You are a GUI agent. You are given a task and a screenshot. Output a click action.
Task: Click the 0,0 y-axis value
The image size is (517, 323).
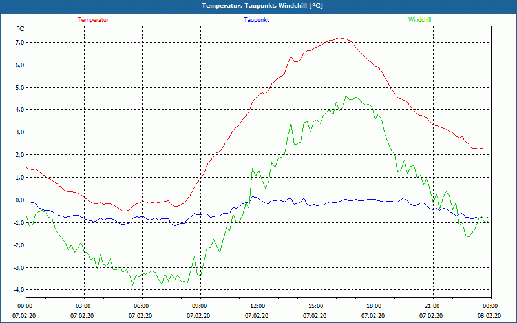point(20,200)
